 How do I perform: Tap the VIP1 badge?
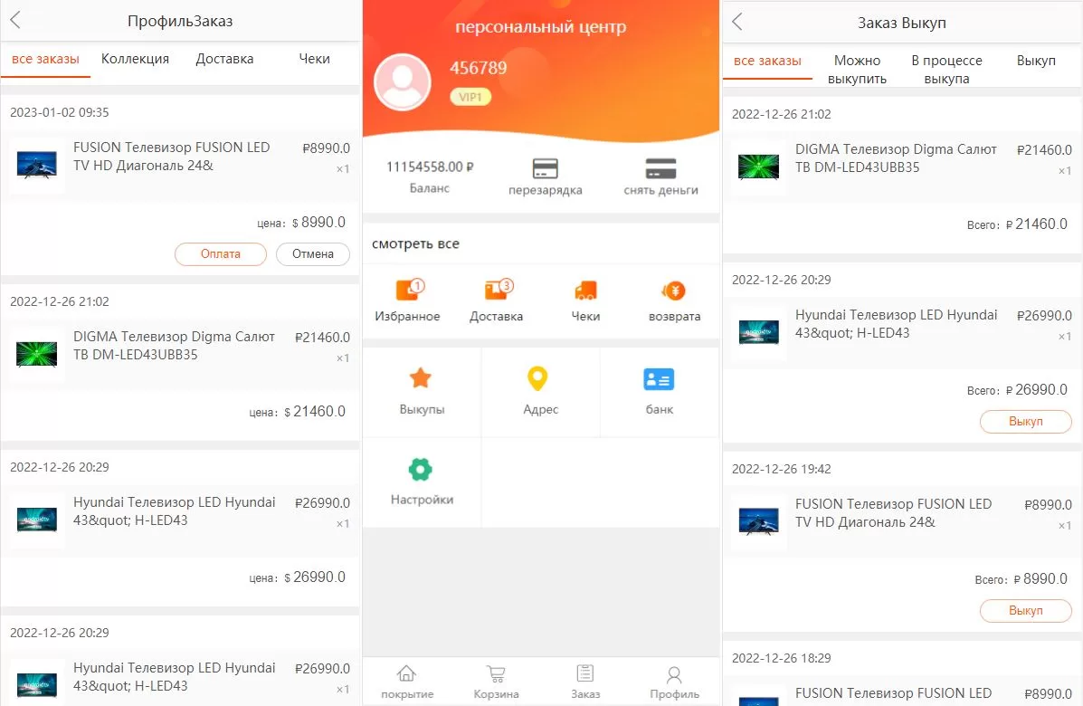click(470, 98)
